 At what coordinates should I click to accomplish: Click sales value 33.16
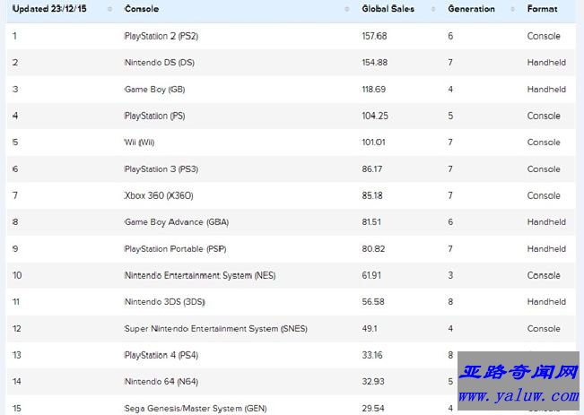[372, 355]
